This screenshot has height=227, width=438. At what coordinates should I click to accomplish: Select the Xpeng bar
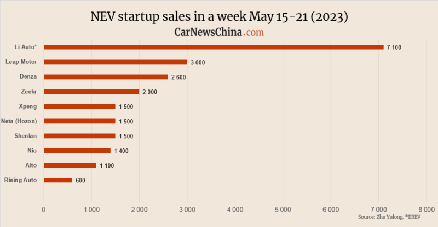point(79,106)
